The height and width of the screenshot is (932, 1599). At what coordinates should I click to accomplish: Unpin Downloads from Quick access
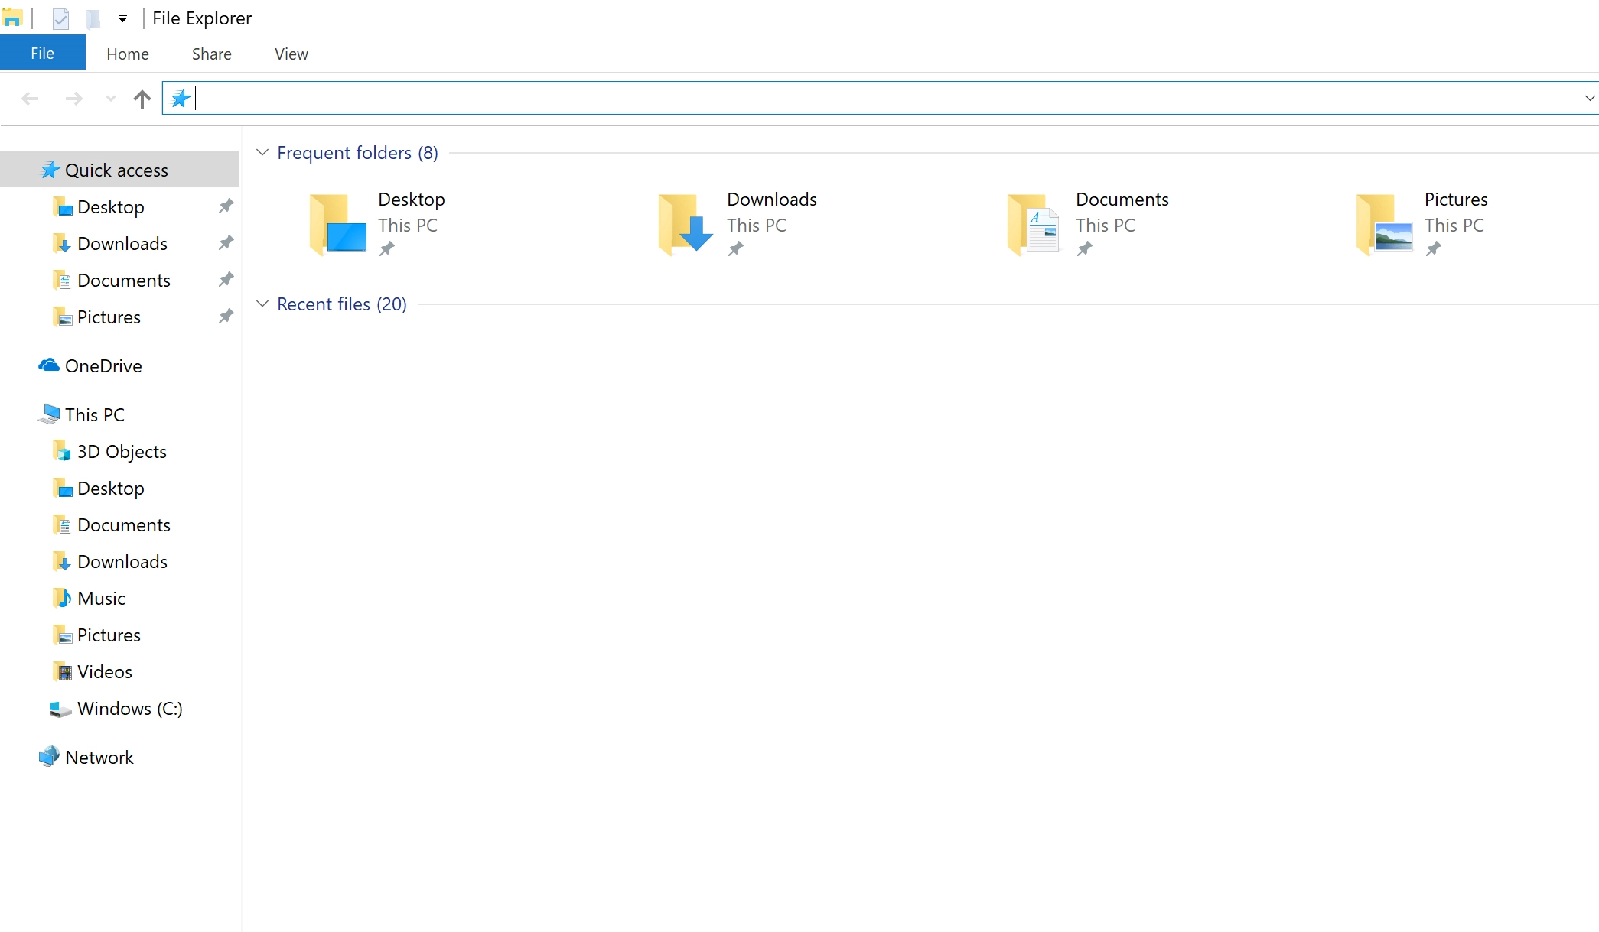pyautogui.click(x=226, y=242)
